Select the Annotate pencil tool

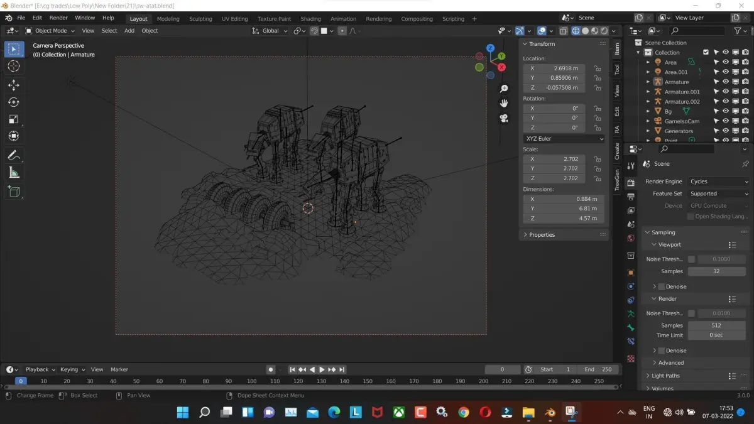click(x=14, y=155)
